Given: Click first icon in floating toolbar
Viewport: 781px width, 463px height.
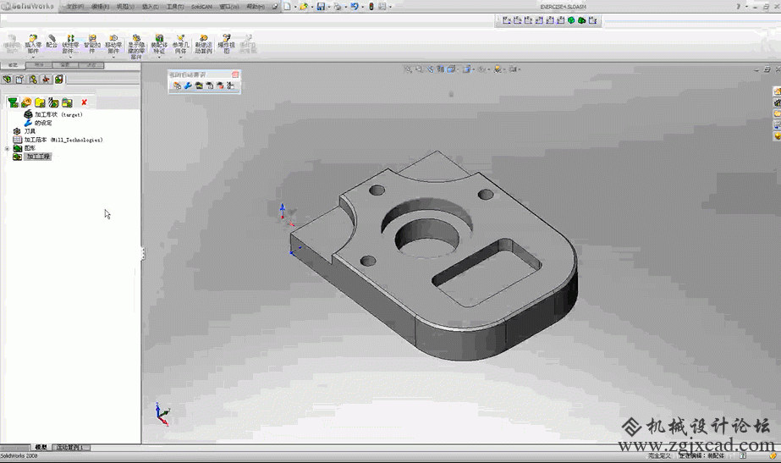Looking at the screenshot, I should 177,85.
